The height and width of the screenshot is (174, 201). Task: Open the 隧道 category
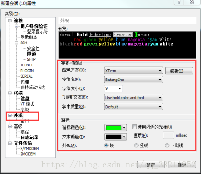click(31, 54)
